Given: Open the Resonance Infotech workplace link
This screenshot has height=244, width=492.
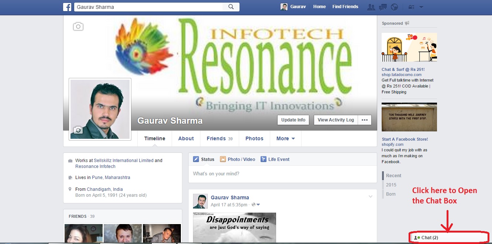Looking at the screenshot, I should 96,166.
